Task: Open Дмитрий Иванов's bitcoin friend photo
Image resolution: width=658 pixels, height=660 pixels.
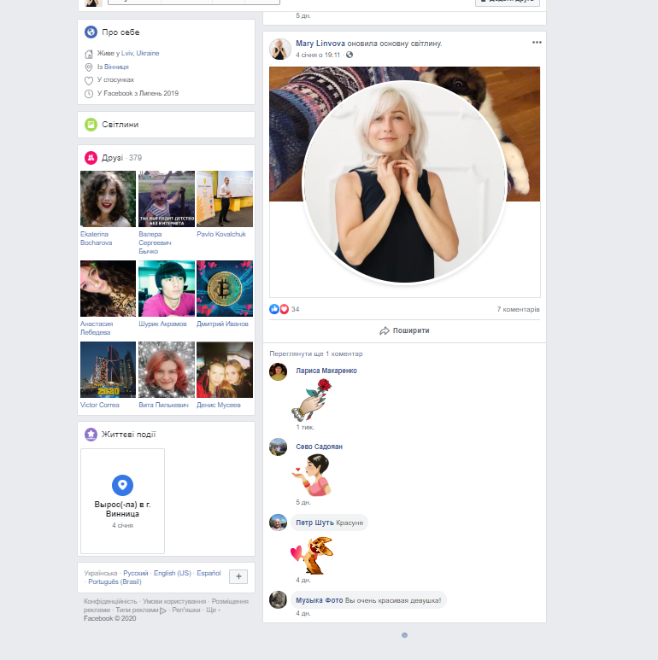Action: click(225, 289)
